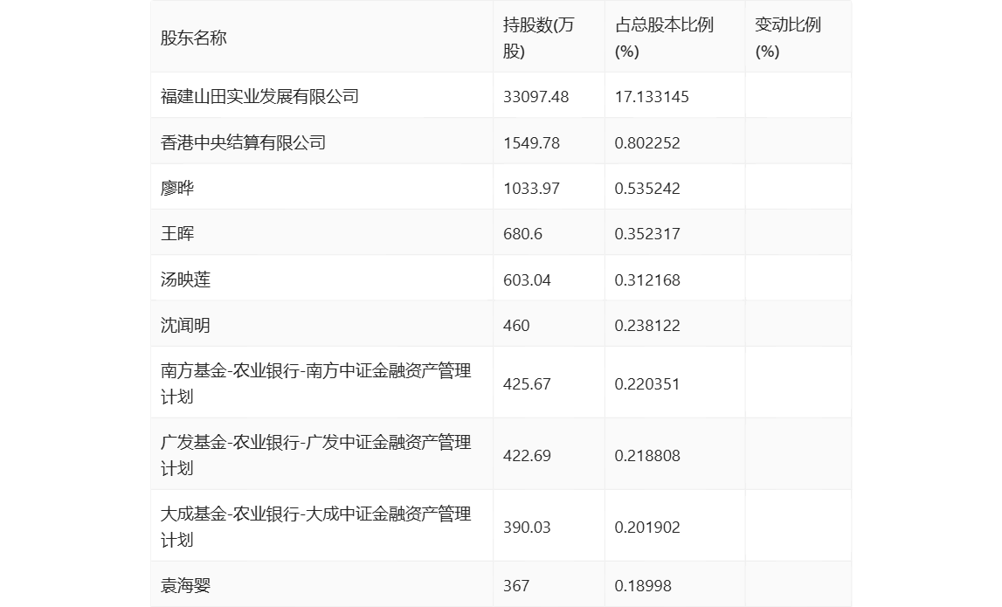Click the holding value 603.04
Image resolution: width=1002 pixels, height=607 pixels.
pos(527,279)
